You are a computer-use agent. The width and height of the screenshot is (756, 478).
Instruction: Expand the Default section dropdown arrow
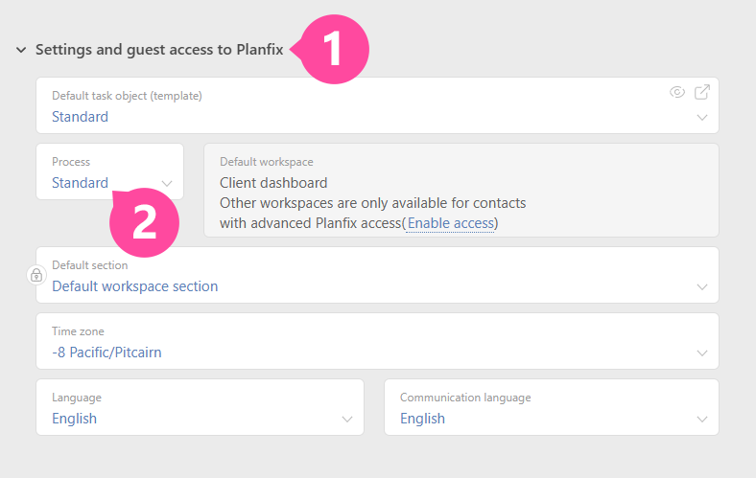tap(702, 287)
